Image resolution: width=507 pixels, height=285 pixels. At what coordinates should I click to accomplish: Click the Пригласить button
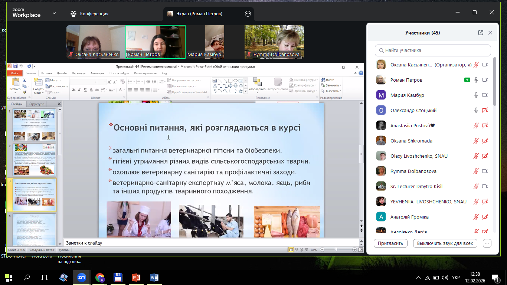[390, 243]
